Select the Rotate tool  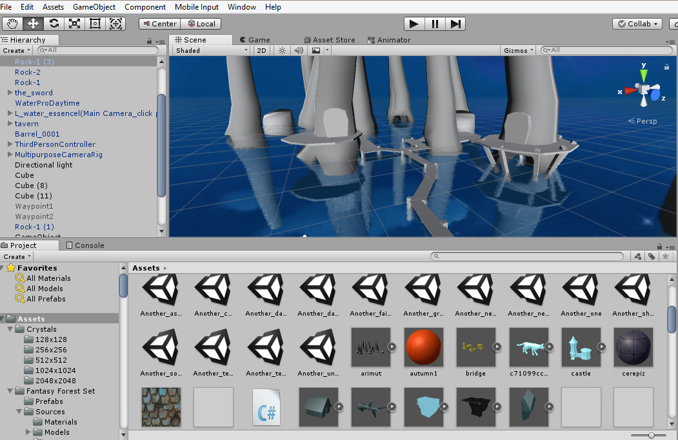point(54,24)
